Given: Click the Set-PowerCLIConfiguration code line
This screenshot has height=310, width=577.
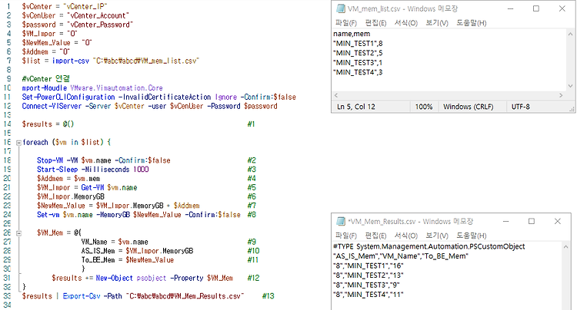Looking at the screenshot, I should pos(159,97).
